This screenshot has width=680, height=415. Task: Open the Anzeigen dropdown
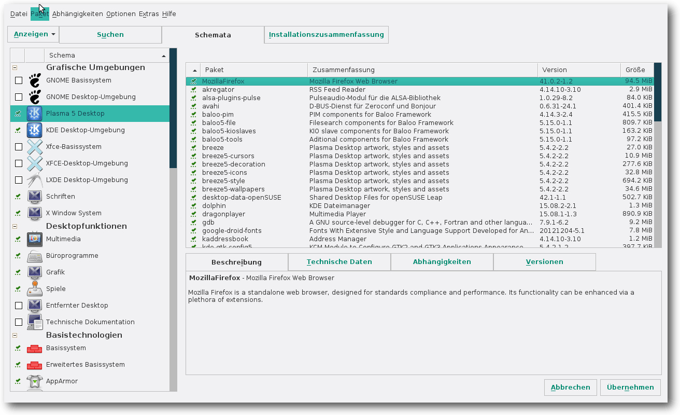point(33,35)
